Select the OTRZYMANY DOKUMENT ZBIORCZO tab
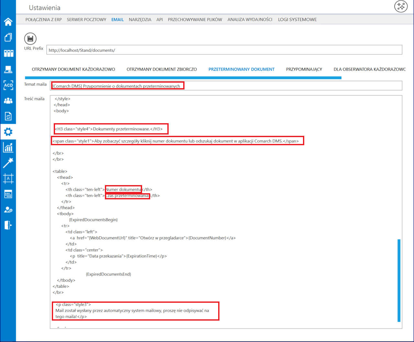The height and width of the screenshot is (342, 414). (x=162, y=69)
